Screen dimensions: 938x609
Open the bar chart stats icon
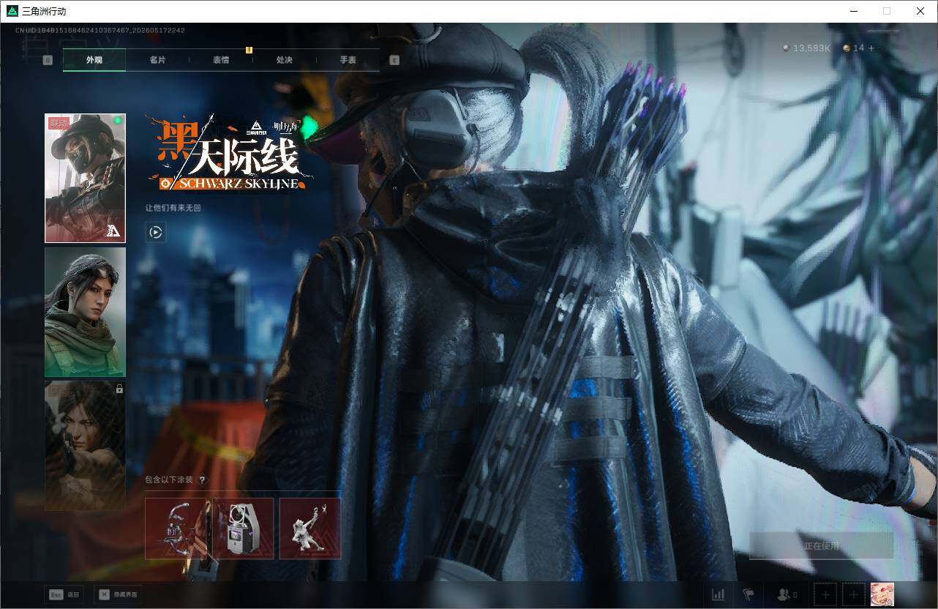click(718, 594)
